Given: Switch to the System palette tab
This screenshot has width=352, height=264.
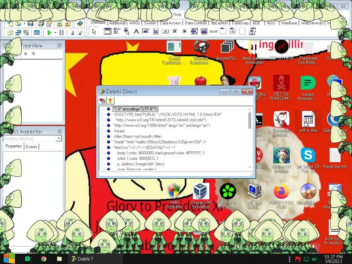Looking at the screenshot, I should pos(150,23).
